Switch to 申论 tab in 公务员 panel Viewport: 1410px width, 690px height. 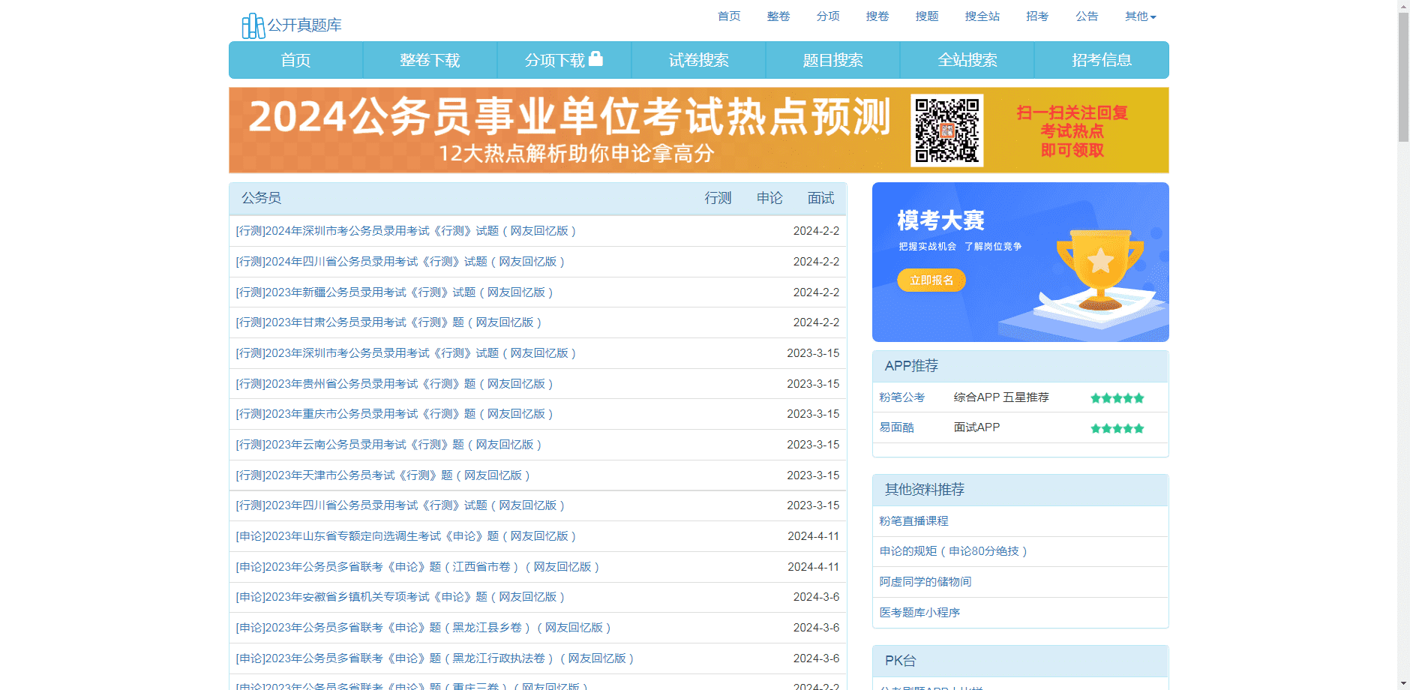click(769, 198)
